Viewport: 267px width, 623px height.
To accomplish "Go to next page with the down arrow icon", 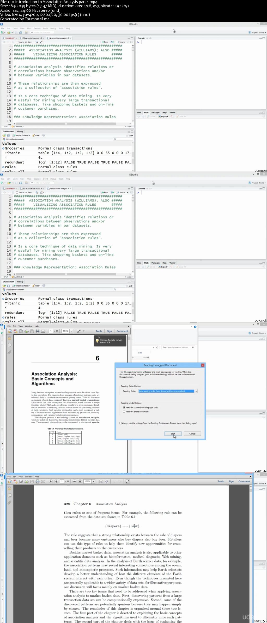I will (x=56, y=481).
